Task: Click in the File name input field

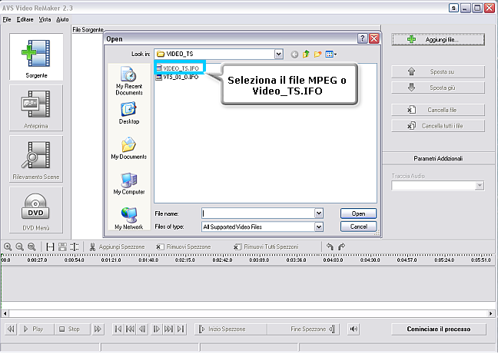Action: (x=258, y=213)
